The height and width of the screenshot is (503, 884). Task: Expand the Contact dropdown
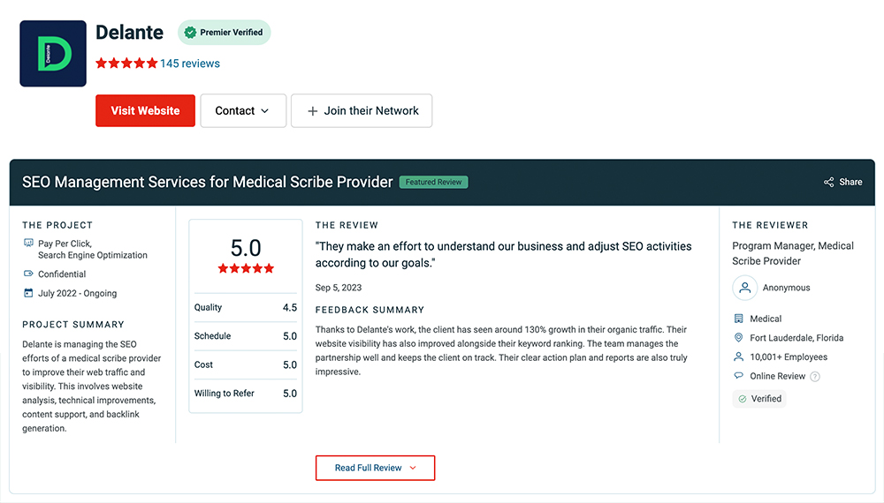point(244,111)
